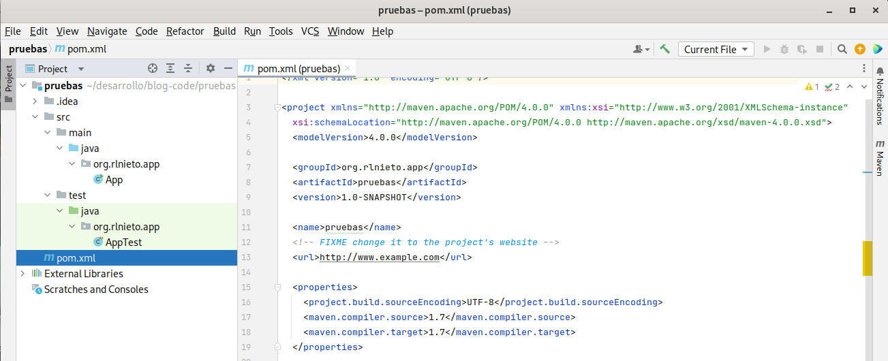888x361 pixels.
Task: Collapse the test folder
Action: tap(48, 195)
